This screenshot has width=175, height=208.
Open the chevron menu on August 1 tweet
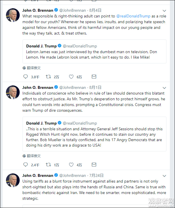coord(164,88)
